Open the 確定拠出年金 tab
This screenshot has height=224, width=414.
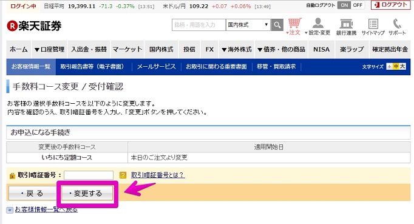click(x=390, y=49)
